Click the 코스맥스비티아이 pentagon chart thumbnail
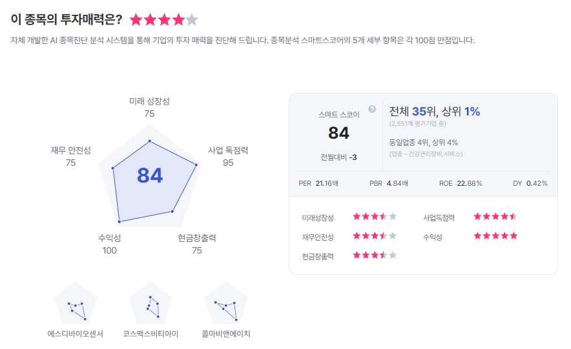Screen dimensions: 571x349 click(x=151, y=304)
